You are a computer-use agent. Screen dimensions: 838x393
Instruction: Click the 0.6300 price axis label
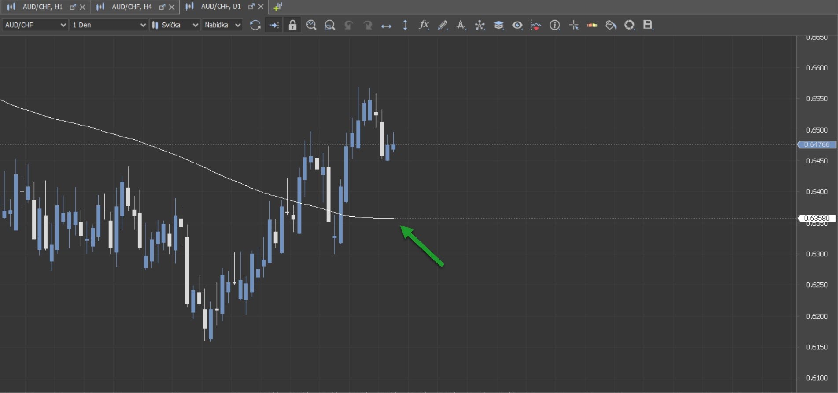tap(817, 254)
